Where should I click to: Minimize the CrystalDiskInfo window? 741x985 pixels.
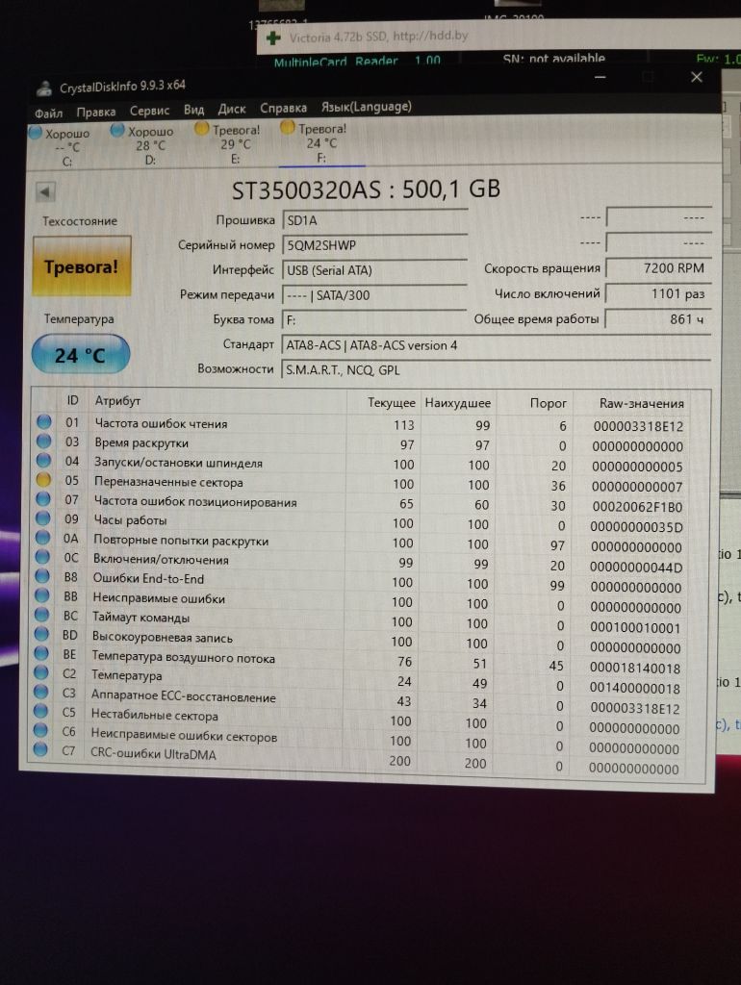pyautogui.click(x=600, y=77)
